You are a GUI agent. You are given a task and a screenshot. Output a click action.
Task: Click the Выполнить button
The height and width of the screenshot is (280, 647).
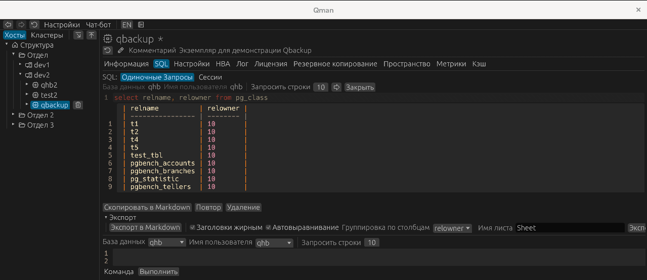tap(158, 271)
